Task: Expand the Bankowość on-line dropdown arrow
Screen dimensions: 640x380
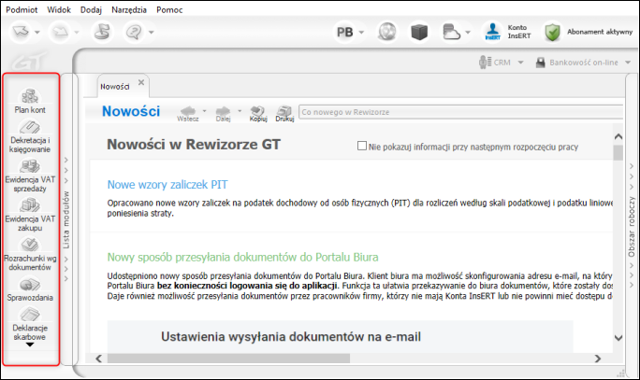Action: click(628, 63)
